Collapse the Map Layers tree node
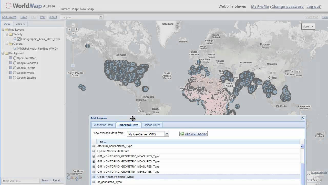Image resolution: width=328 pixels, height=185 pixels. [3, 30]
